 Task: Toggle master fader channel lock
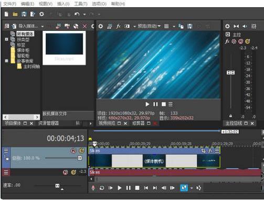tap(230, 116)
